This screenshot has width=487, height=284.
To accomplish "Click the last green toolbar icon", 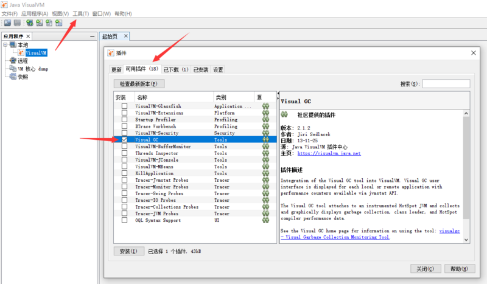I will coord(58,23).
